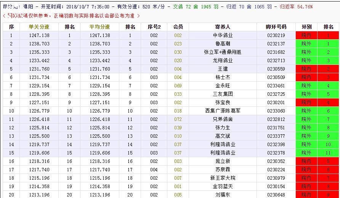Viewport: 340px width, 198px height.
Task: Select ring number 0230979
Action: point(276,178)
